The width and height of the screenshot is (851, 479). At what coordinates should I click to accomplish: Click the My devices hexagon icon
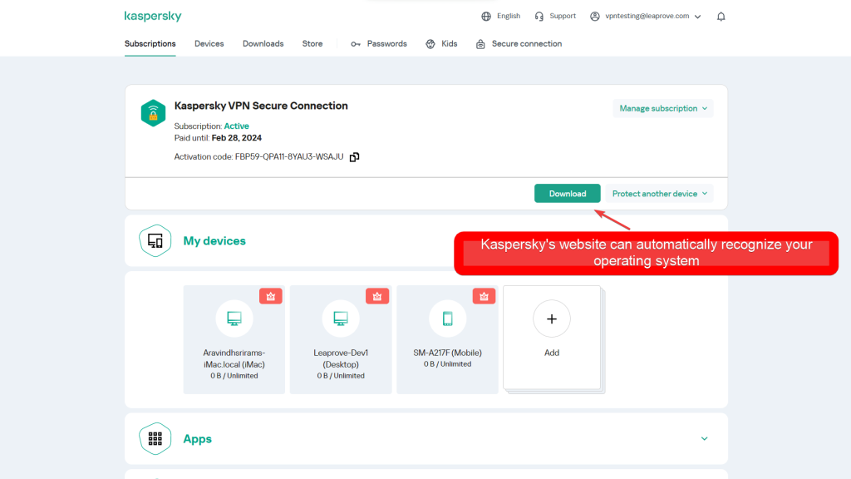155,240
